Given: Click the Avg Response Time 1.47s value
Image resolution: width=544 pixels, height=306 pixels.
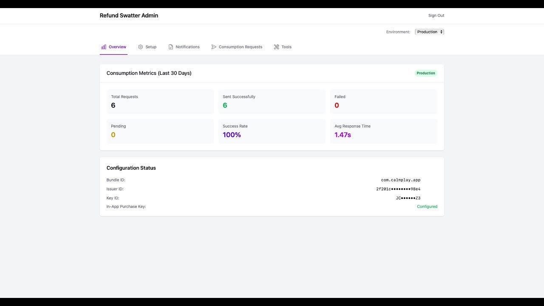Looking at the screenshot, I should pos(343,135).
